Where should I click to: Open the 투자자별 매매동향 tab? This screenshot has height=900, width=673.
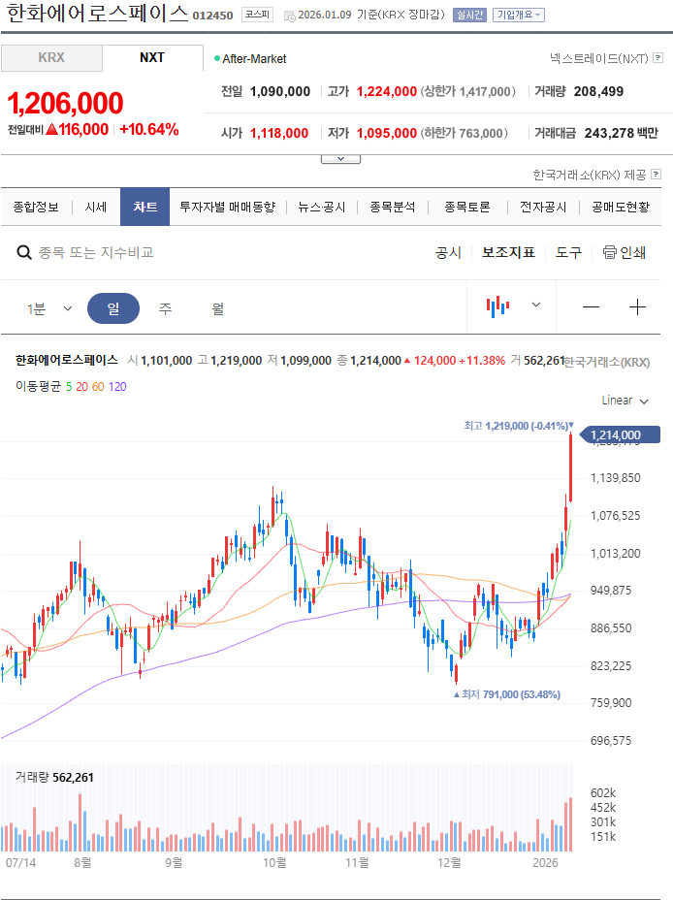click(x=228, y=207)
